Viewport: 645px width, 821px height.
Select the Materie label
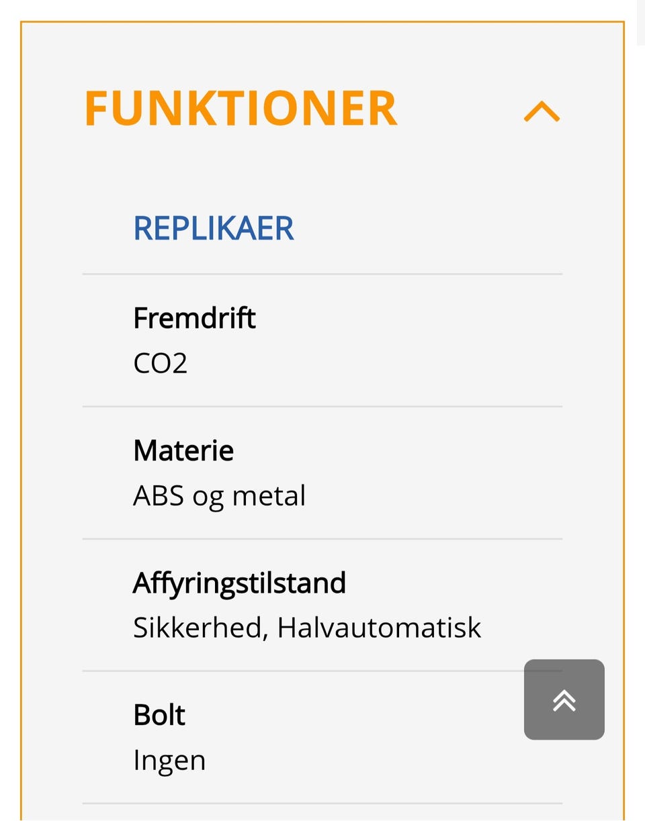pos(183,450)
